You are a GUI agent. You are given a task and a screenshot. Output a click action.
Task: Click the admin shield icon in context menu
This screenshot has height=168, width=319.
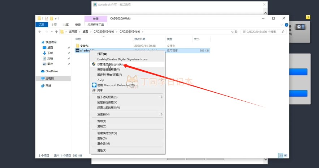click(x=94, y=64)
